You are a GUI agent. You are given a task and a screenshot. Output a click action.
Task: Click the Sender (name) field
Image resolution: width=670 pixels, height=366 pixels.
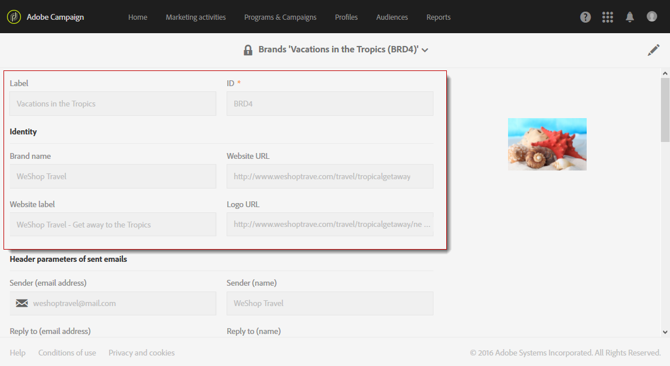330,303
